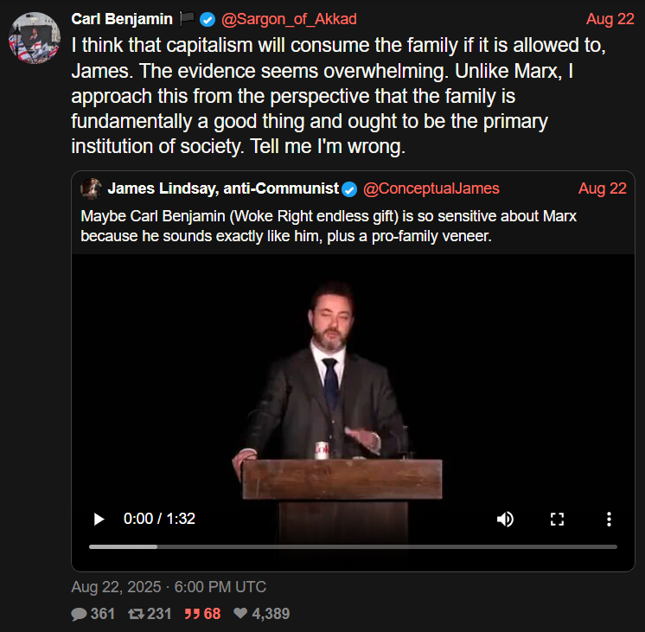Open the video more options menu
Image resolution: width=645 pixels, height=632 pixels.
(x=609, y=519)
